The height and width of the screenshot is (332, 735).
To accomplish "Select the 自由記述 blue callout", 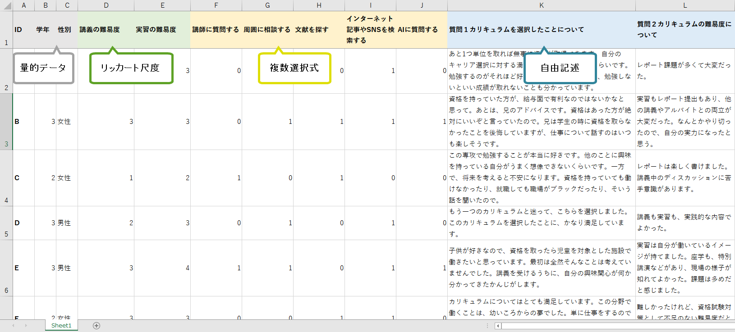I will [560, 68].
